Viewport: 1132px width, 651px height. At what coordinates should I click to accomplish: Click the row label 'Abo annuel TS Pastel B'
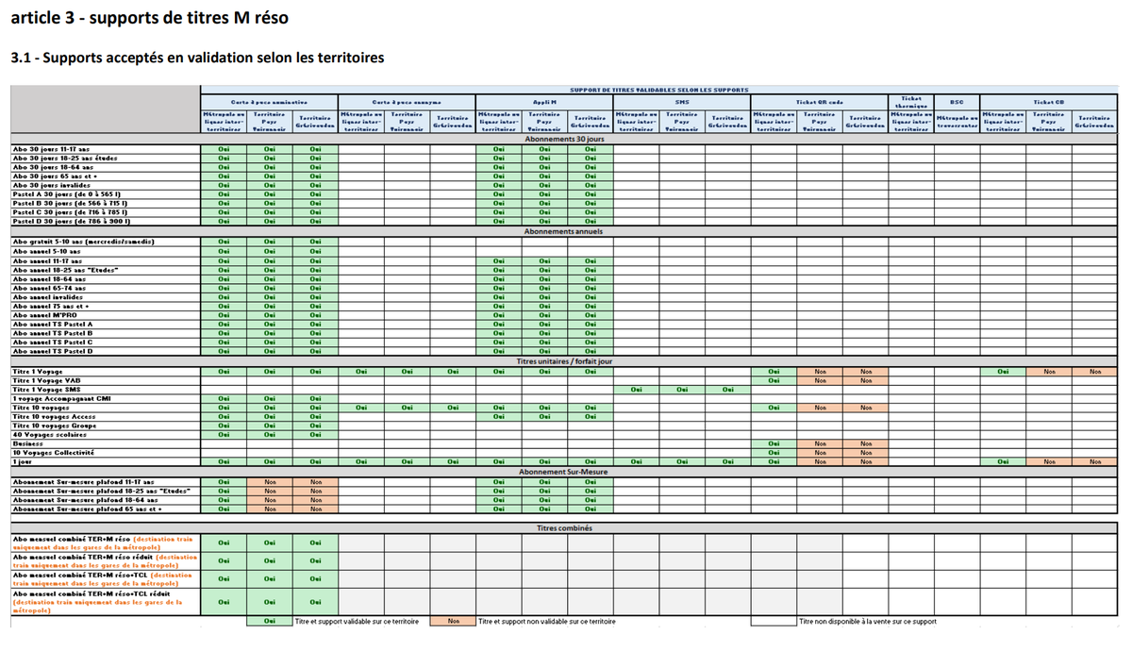coord(53,333)
